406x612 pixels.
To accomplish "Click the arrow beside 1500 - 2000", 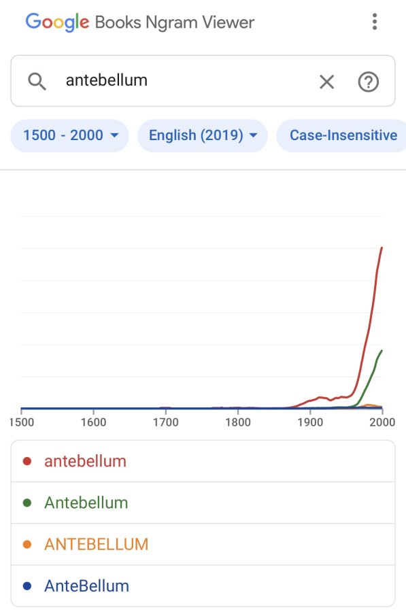I will coord(114,135).
